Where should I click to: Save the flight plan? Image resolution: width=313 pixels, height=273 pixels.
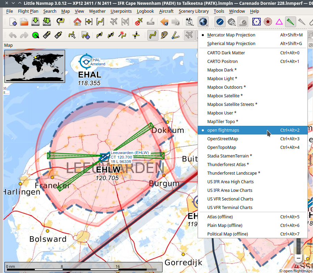tap(35, 22)
